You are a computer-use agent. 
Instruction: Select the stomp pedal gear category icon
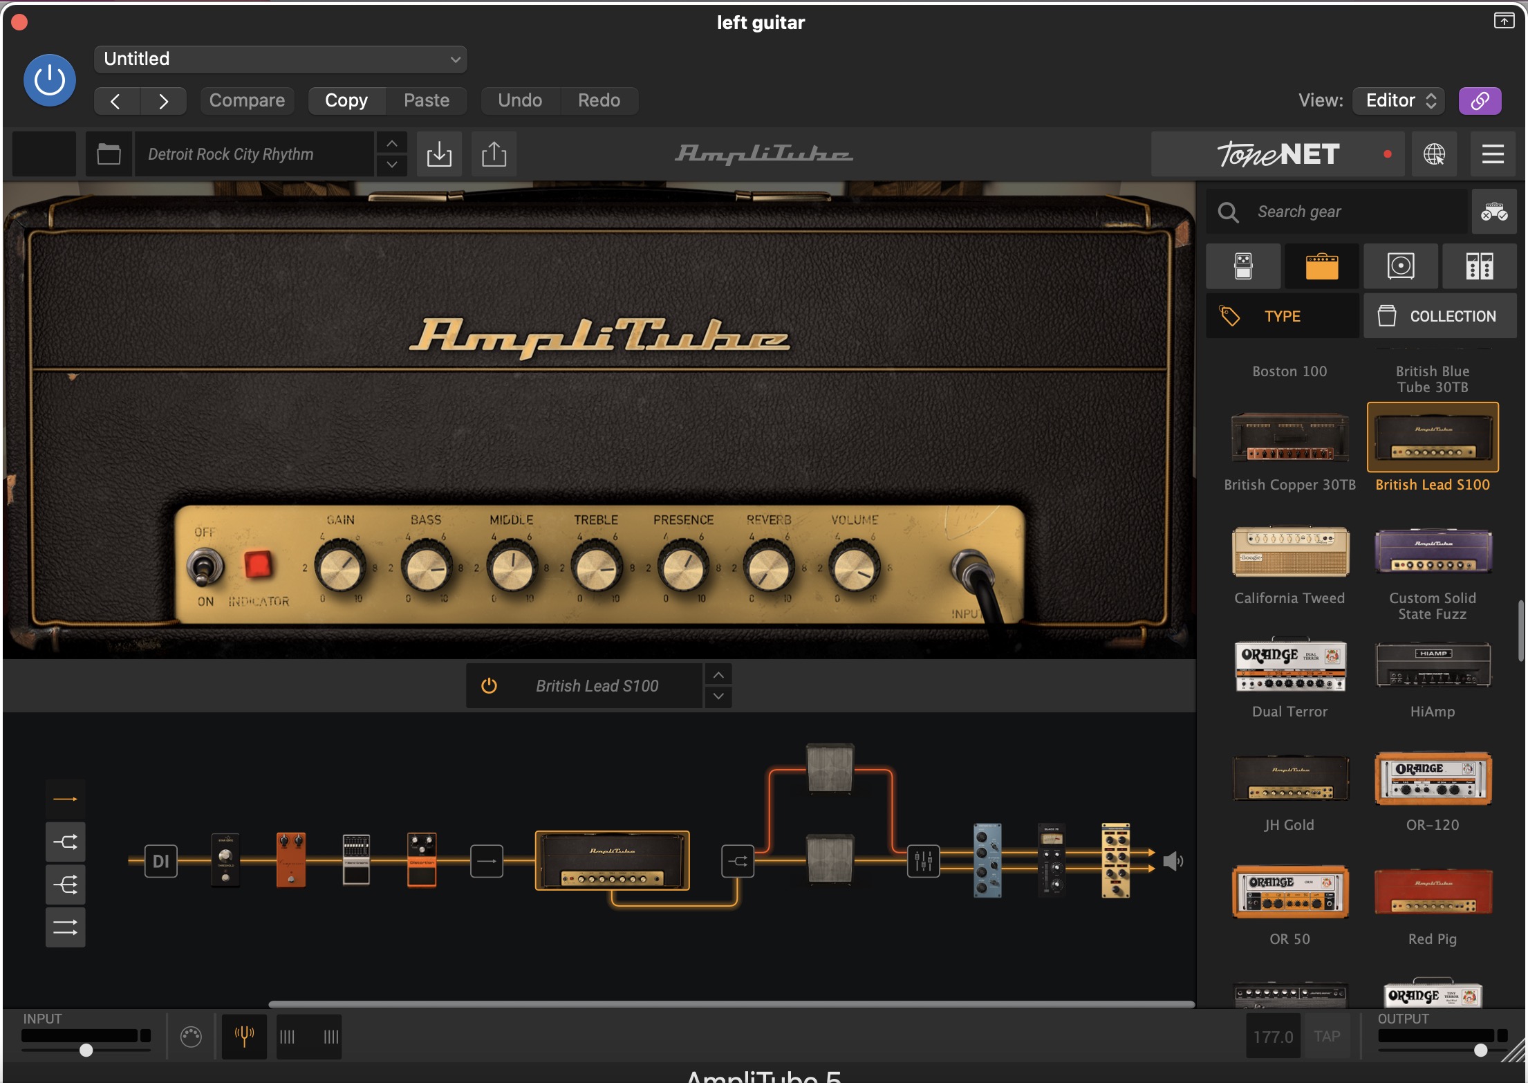coord(1243,266)
